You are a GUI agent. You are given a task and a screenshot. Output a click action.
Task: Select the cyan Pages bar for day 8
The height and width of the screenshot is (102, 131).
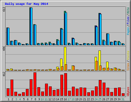35,35
